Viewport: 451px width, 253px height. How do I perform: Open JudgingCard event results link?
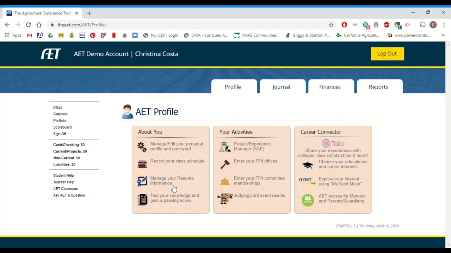coord(259,195)
